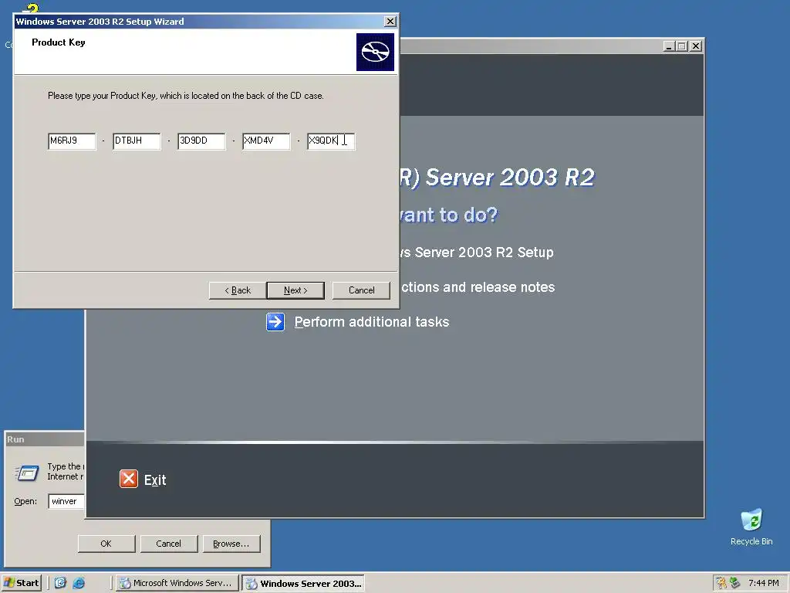This screenshot has height=593, width=790.
Task: Click the Exit link in autorun window
Action: (x=155, y=480)
